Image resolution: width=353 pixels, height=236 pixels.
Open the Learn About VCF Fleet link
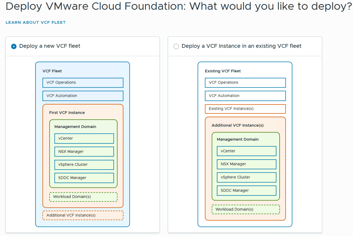[x=36, y=22]
